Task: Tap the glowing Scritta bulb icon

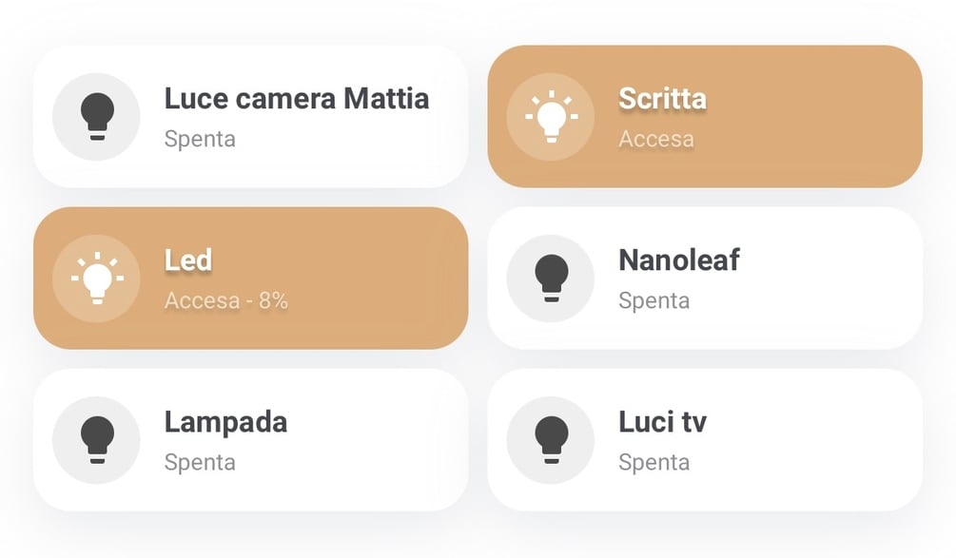Action: pyautogui.click(x=551, y=117)
